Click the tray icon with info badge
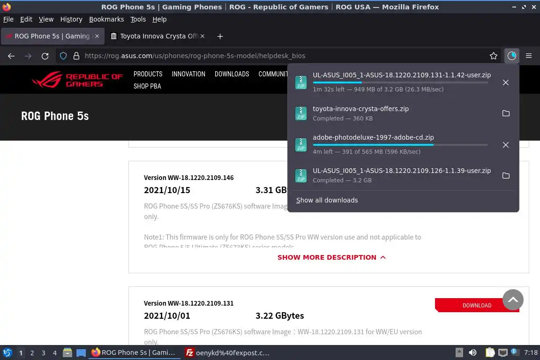This screenshot has height=360, width=540. (514, 352)
